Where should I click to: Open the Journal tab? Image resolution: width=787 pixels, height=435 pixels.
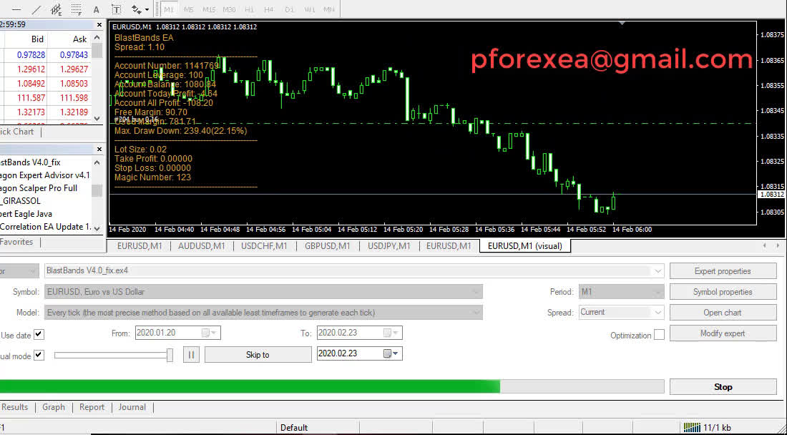[x=132, y=407]
